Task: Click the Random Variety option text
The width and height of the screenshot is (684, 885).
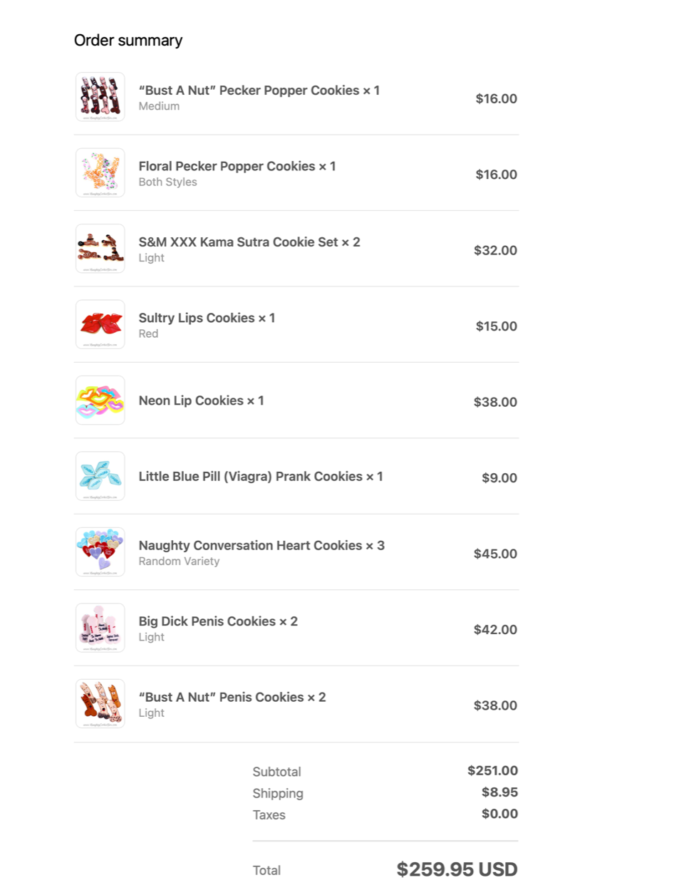Action: tap(179, 561)
